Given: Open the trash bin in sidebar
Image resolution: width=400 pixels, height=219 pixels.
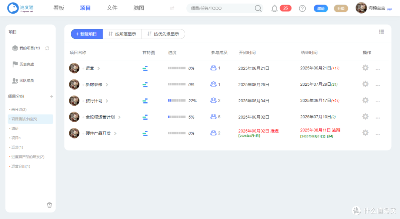Looking at the screenshot, I should [50, 205].
